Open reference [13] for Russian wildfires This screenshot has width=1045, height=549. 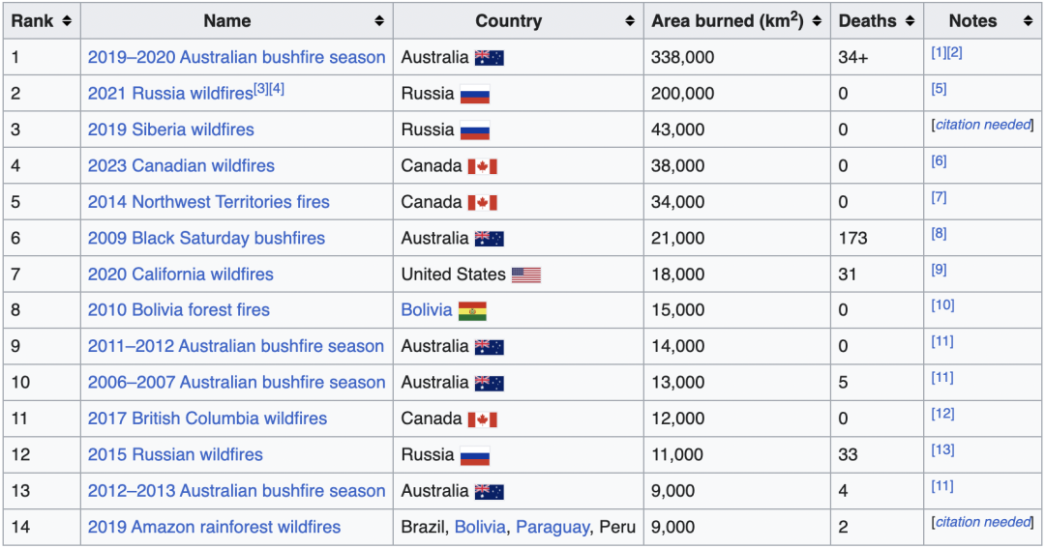[x=942, y=449]
